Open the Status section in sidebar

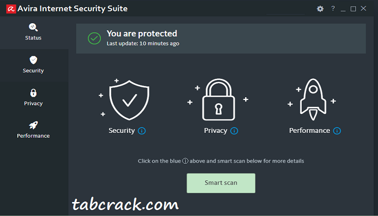click(33, 32)
